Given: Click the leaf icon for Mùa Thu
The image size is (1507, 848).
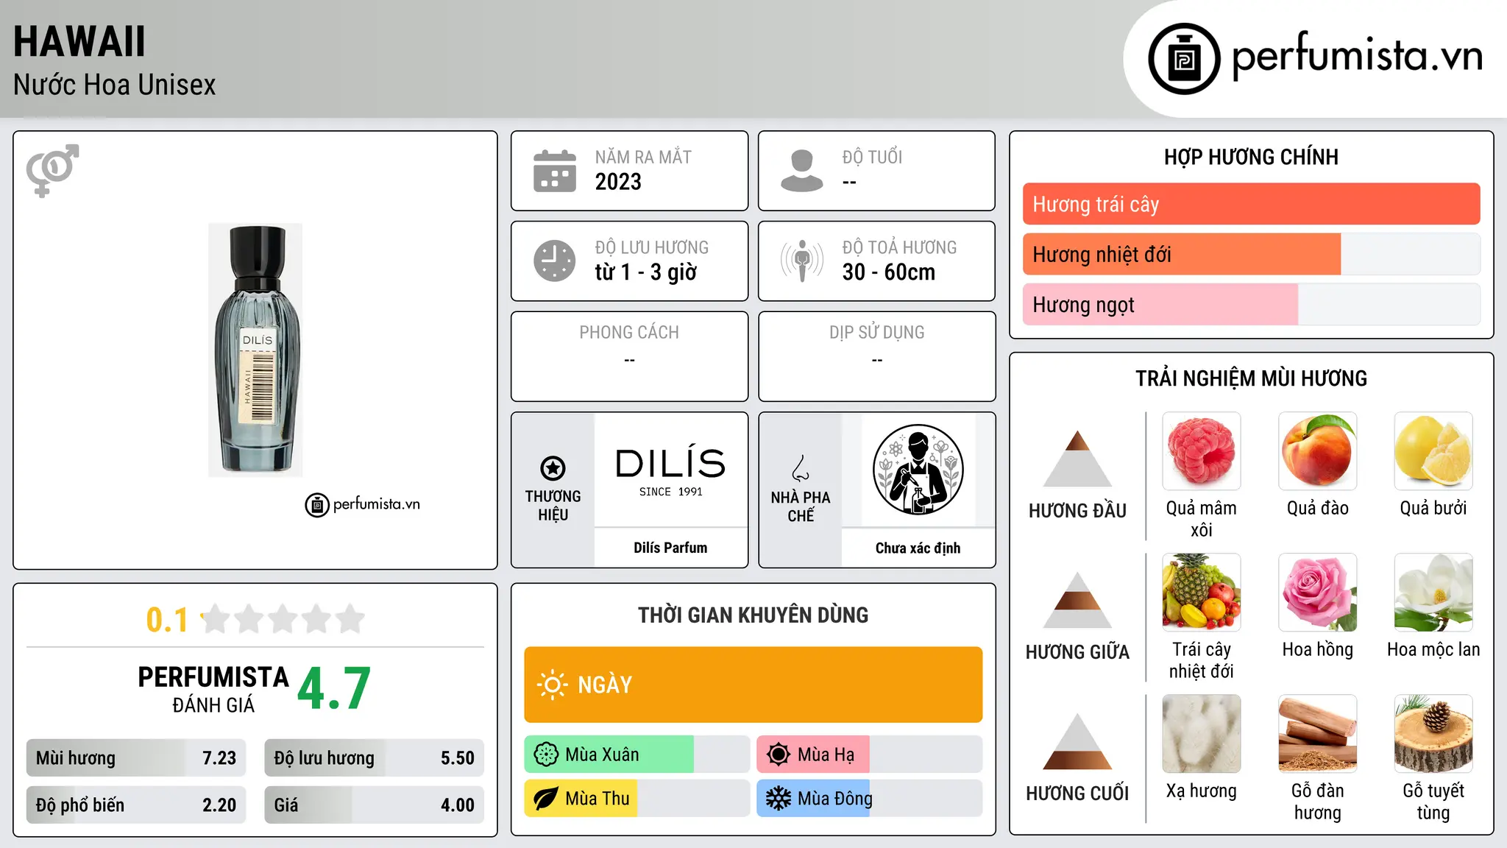Looking at the screenshot, I should [546, 799].
